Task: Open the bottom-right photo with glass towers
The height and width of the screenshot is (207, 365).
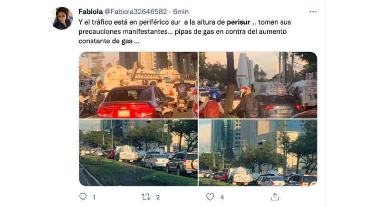Action: (x=258, y=153)
